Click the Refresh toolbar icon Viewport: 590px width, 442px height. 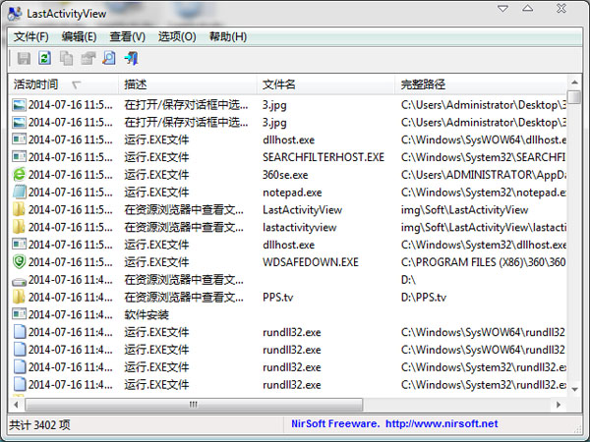pyautogui.click(x=45, y=58)
